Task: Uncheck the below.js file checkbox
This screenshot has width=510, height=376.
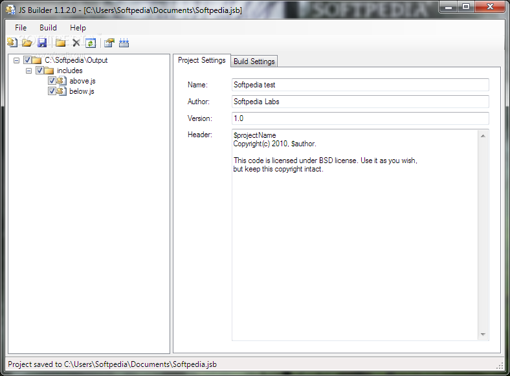Action: [52, 91]
